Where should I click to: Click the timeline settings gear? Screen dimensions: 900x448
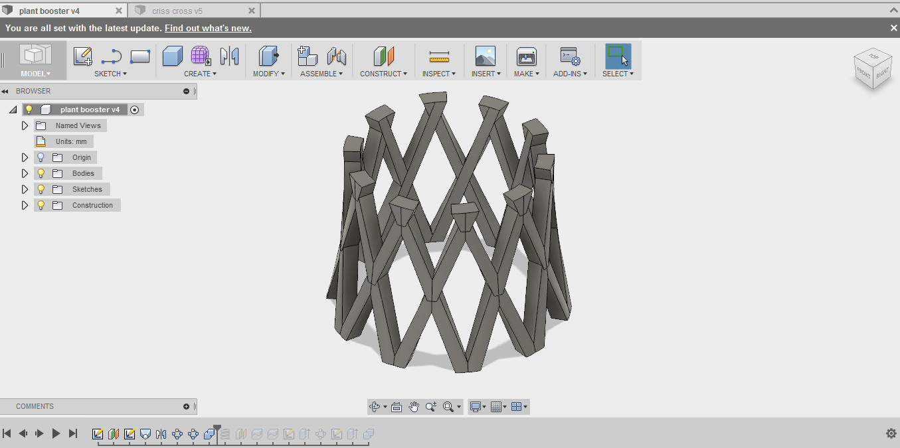891,433
